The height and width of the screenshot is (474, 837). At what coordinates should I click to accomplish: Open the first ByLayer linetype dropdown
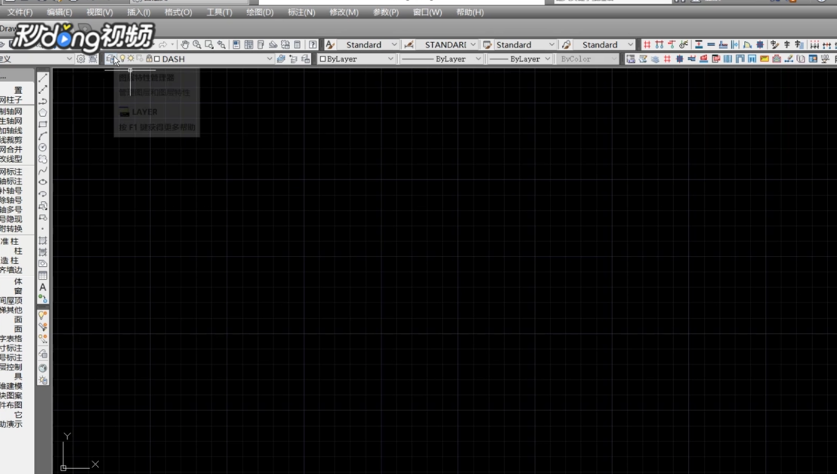[x=478, y=59]
